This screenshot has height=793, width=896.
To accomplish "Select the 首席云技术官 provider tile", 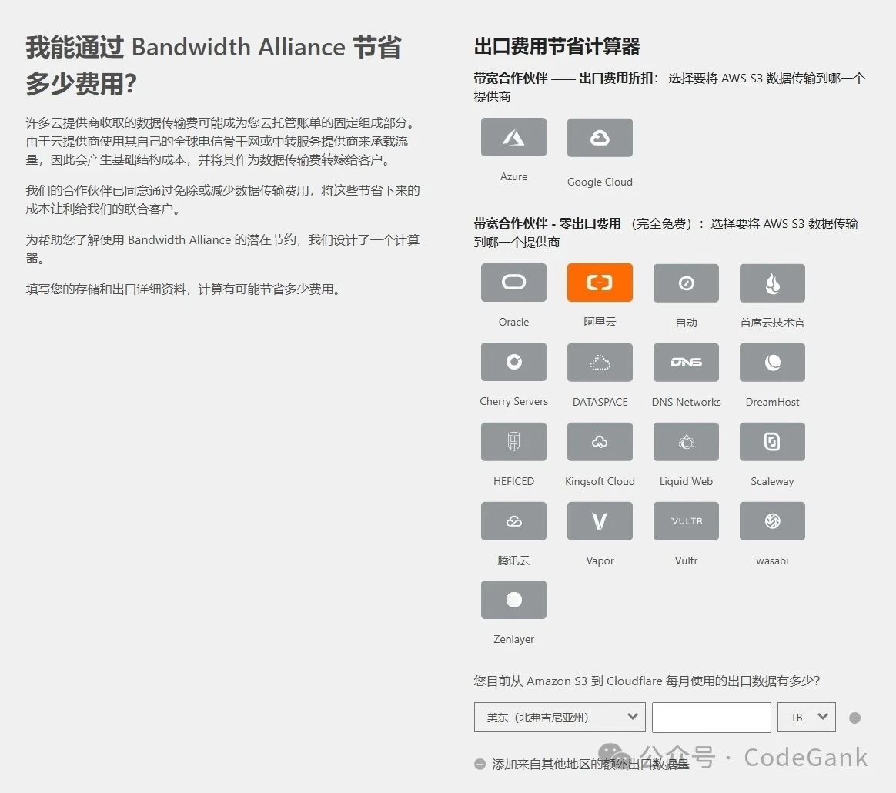I will pos(773,283).
